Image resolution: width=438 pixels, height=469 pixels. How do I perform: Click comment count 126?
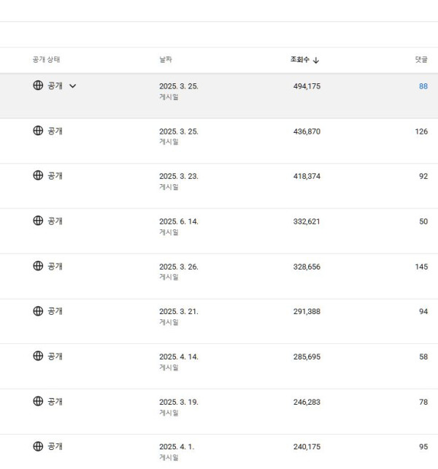(421, 131)
